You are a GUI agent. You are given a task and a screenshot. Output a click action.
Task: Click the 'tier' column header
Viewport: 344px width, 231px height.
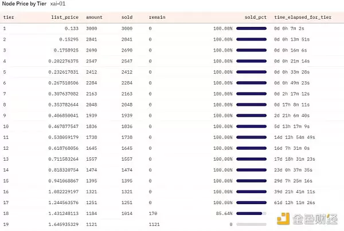pyautogui.click(x=8, y=17)
